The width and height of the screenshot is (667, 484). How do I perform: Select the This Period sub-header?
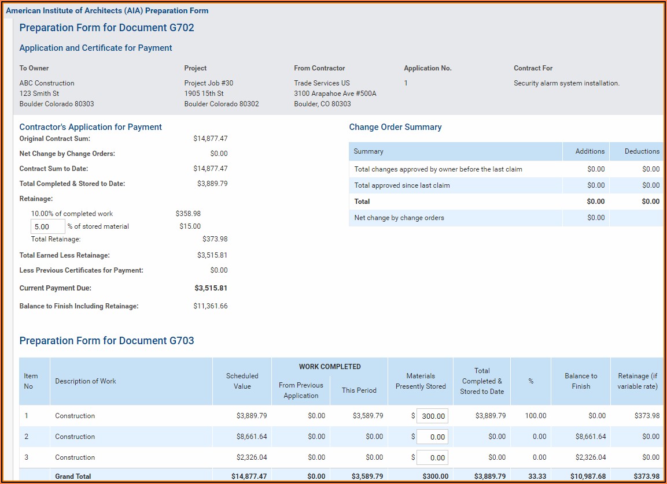(359, 390)
